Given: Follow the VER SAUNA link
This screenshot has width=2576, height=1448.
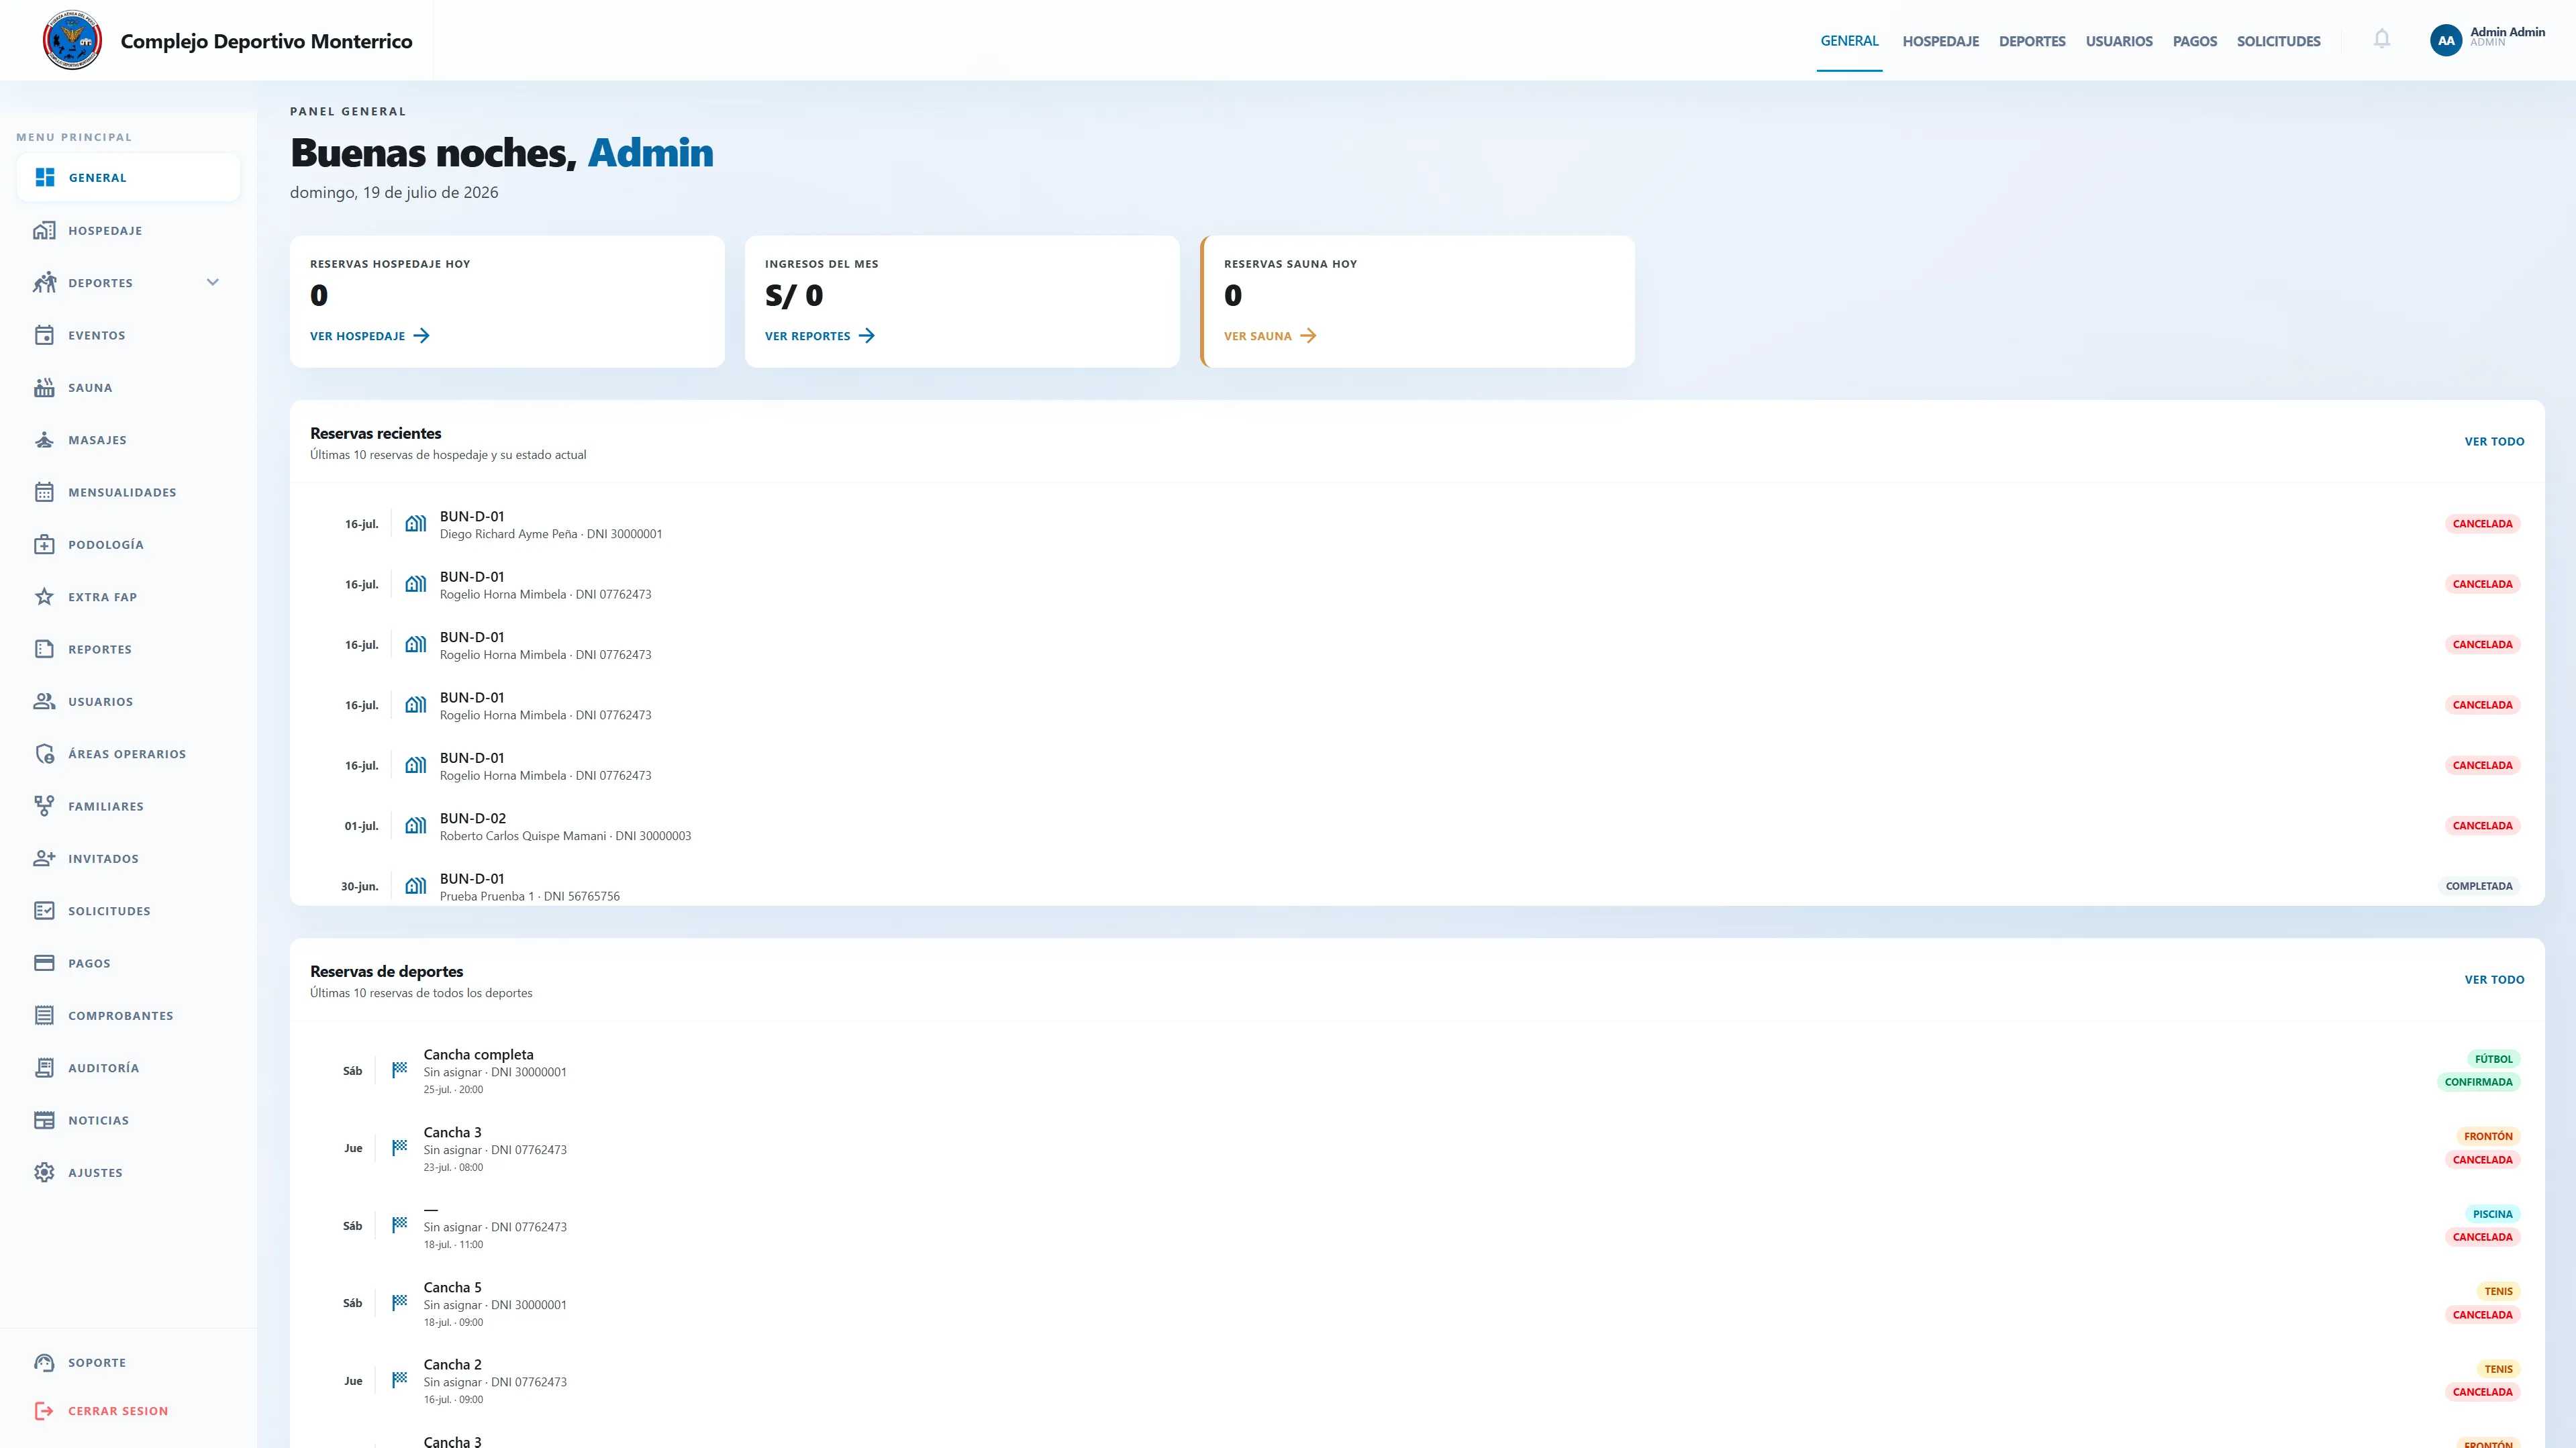Looking at the screenshot, I should (1270, 336).
